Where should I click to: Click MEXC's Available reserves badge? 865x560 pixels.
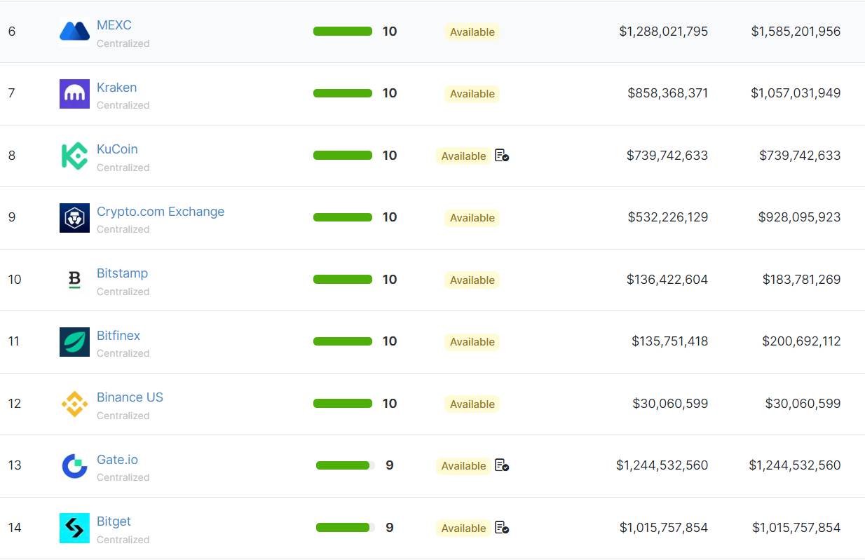[x=472, y=32]
